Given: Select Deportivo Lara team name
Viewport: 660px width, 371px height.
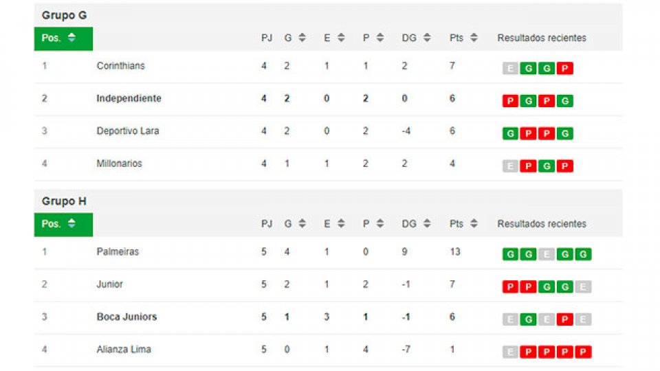Looking at the screenshot, I should point(128,131).
